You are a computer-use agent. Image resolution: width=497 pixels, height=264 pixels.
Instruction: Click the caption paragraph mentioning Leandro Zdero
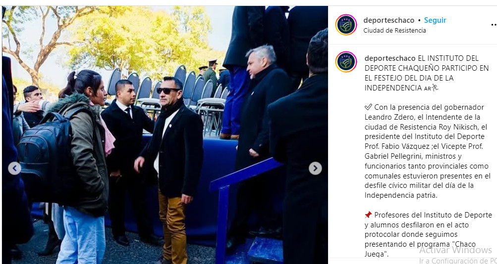click(427, 151)
